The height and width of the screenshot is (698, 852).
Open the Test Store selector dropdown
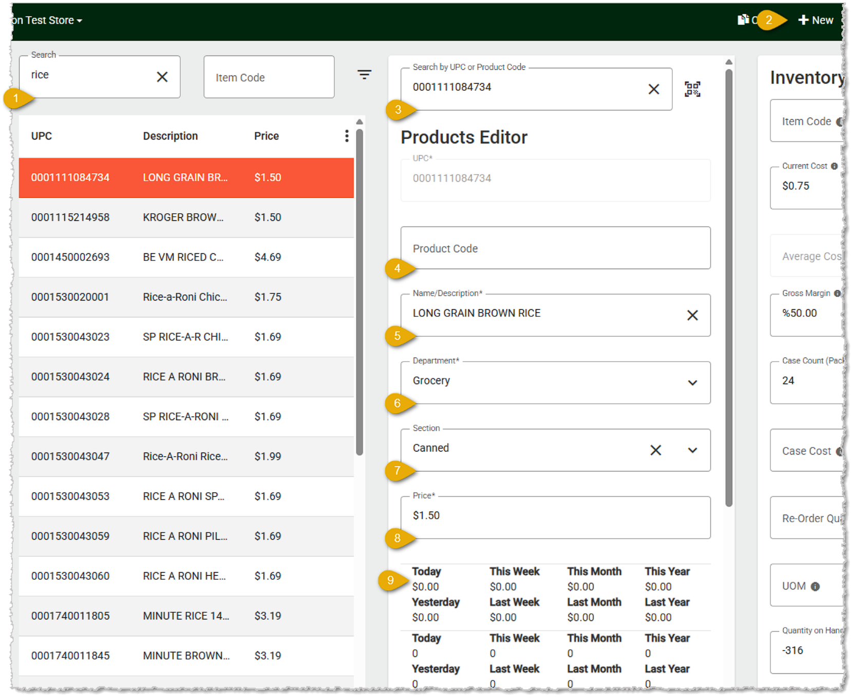(47, 21)
